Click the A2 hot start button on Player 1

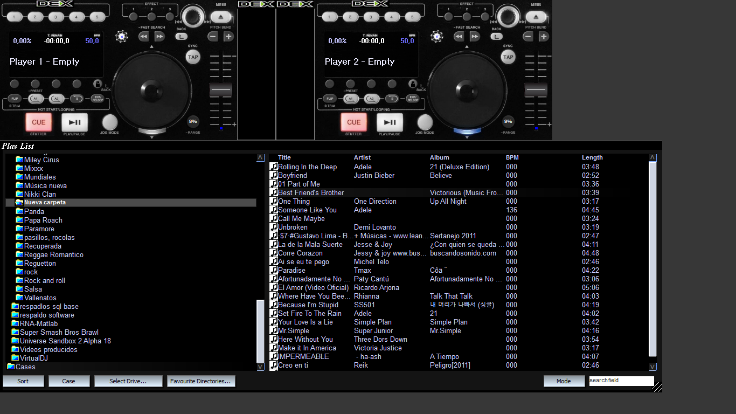click(x=56, y=99)
